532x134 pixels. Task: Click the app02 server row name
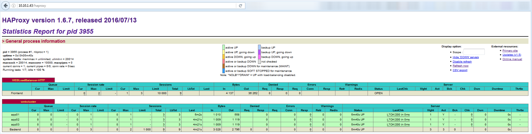click(15, 120)
